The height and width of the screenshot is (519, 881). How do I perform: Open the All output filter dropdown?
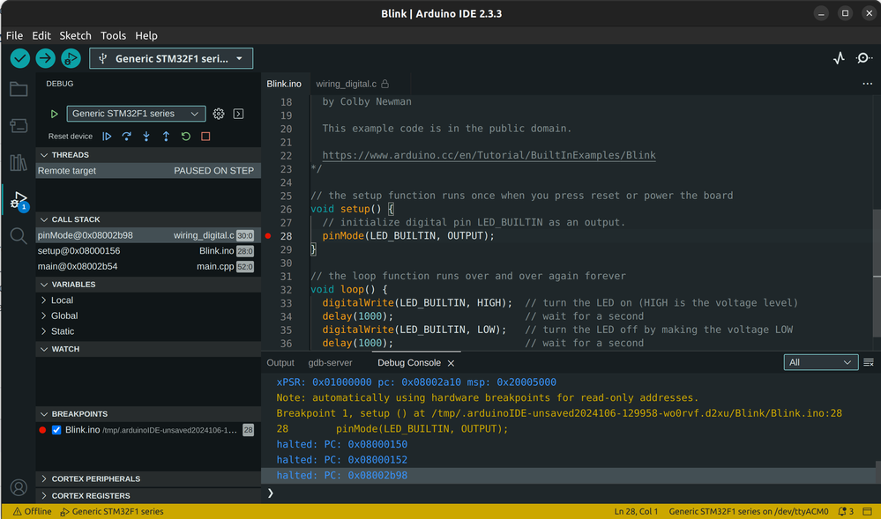pos(820,362)
